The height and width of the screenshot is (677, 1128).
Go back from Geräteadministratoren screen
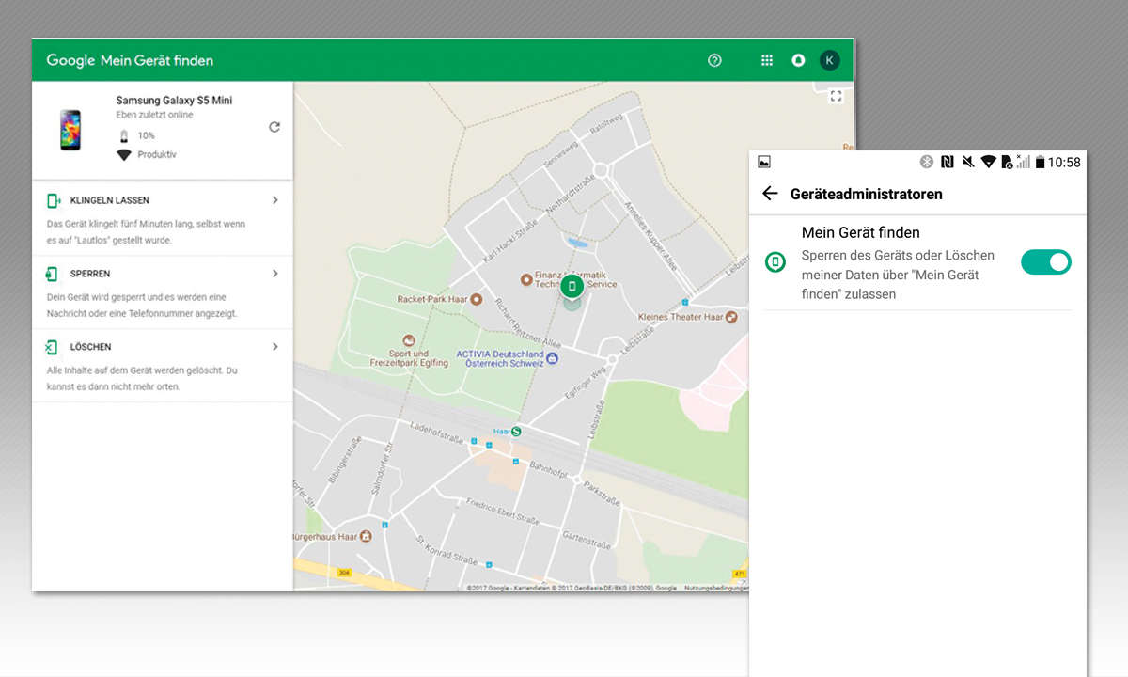[770, 194]
